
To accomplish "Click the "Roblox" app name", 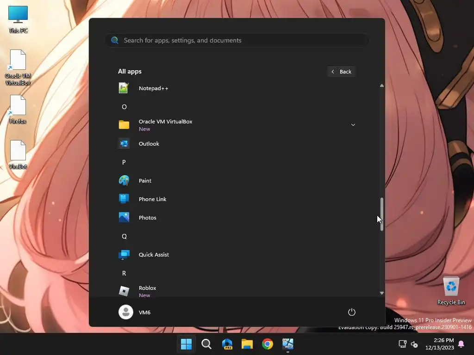I will 148,288.
